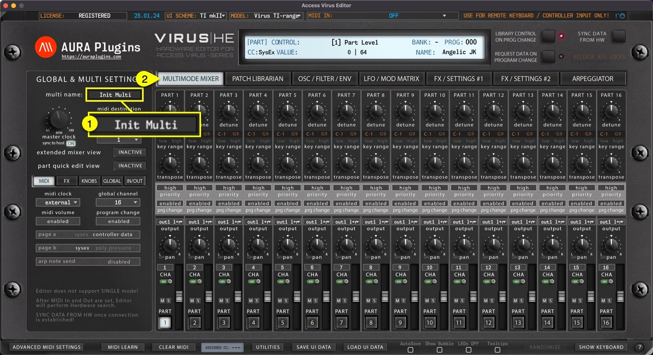Enable the AutoSave checkbox
The image size is (653, 355).
point(410,350)
